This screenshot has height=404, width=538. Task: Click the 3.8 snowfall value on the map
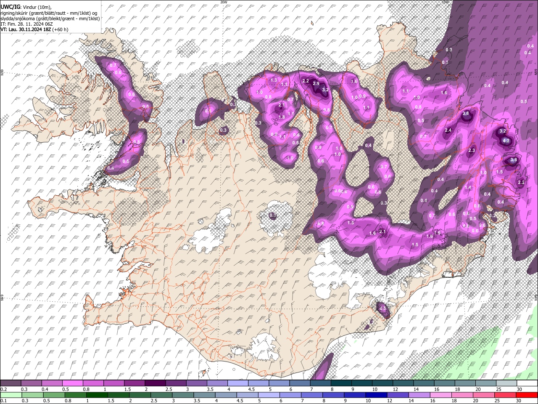(x=513, y=160)
